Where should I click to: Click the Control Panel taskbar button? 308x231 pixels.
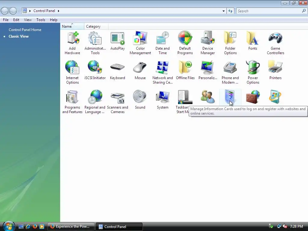coord(119,226)
